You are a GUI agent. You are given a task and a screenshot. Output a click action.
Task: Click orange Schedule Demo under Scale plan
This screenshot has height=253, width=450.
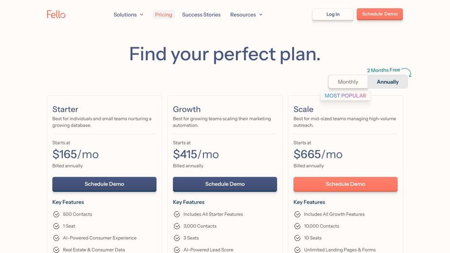[x=345, y=184]
